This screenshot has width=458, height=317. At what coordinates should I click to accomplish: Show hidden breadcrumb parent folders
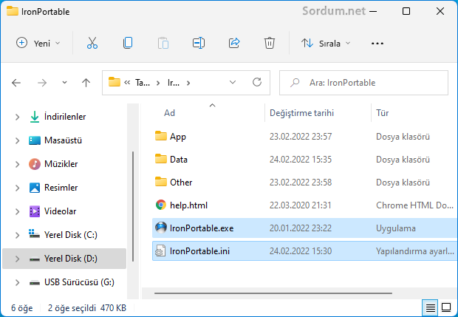coord(127,83)
